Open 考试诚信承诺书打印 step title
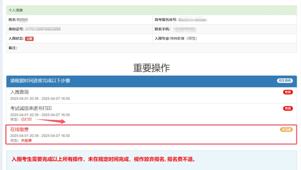301x170 pixels. [31, 109]
